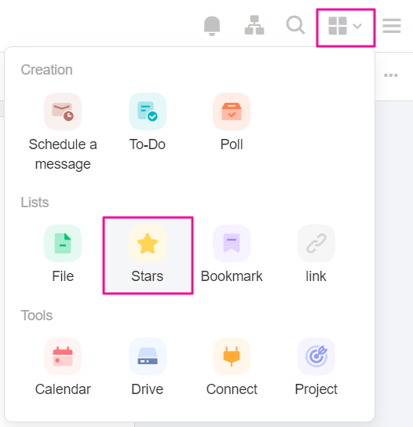The height and width of the screenshot is (427, 413).
Task: Select Schedule a message
Action: pyautogui.click(x=63, y=132)
